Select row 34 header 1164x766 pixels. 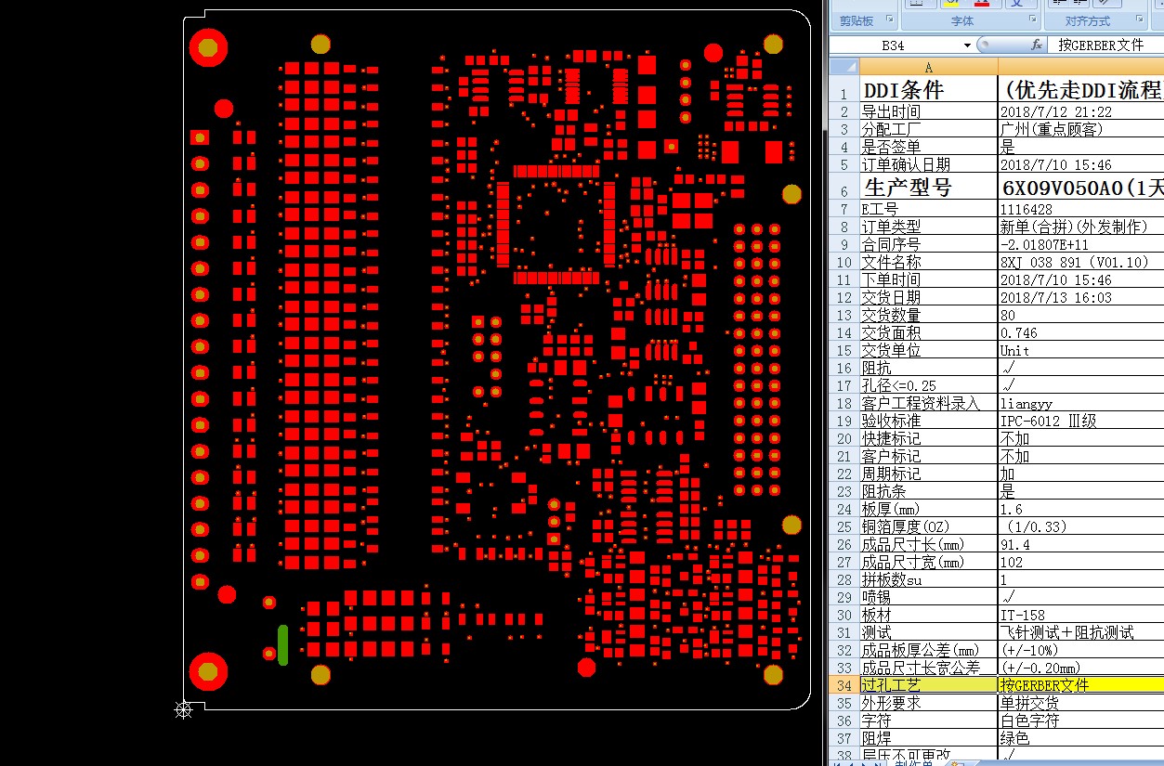pyautogui.click(x=844, y=684)
